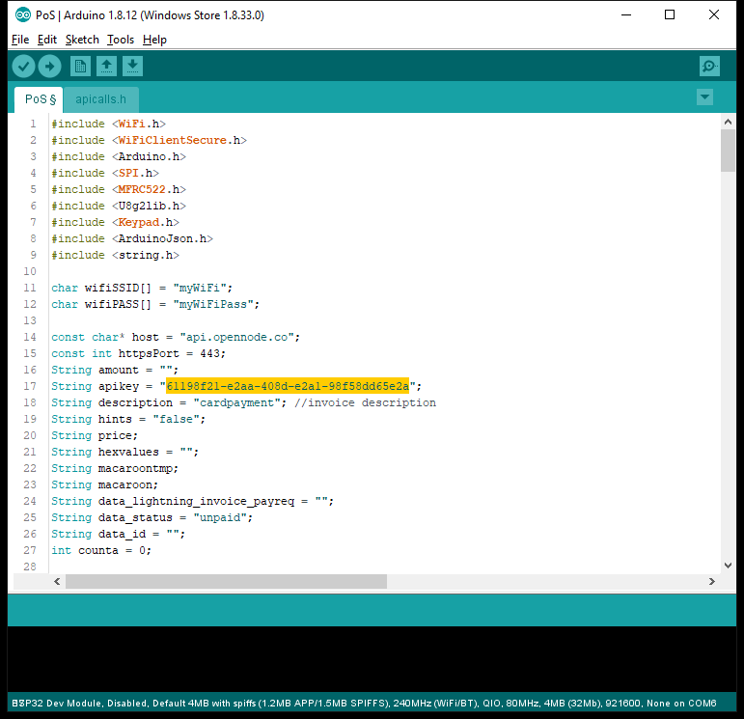Viewport: 744px width, 719px height.
Task: Click the Keypad.h include text
Action: point(146,222)
